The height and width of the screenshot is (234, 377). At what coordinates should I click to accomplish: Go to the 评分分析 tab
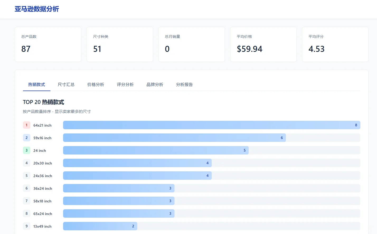pyautogui.click(x=125, y=84)
